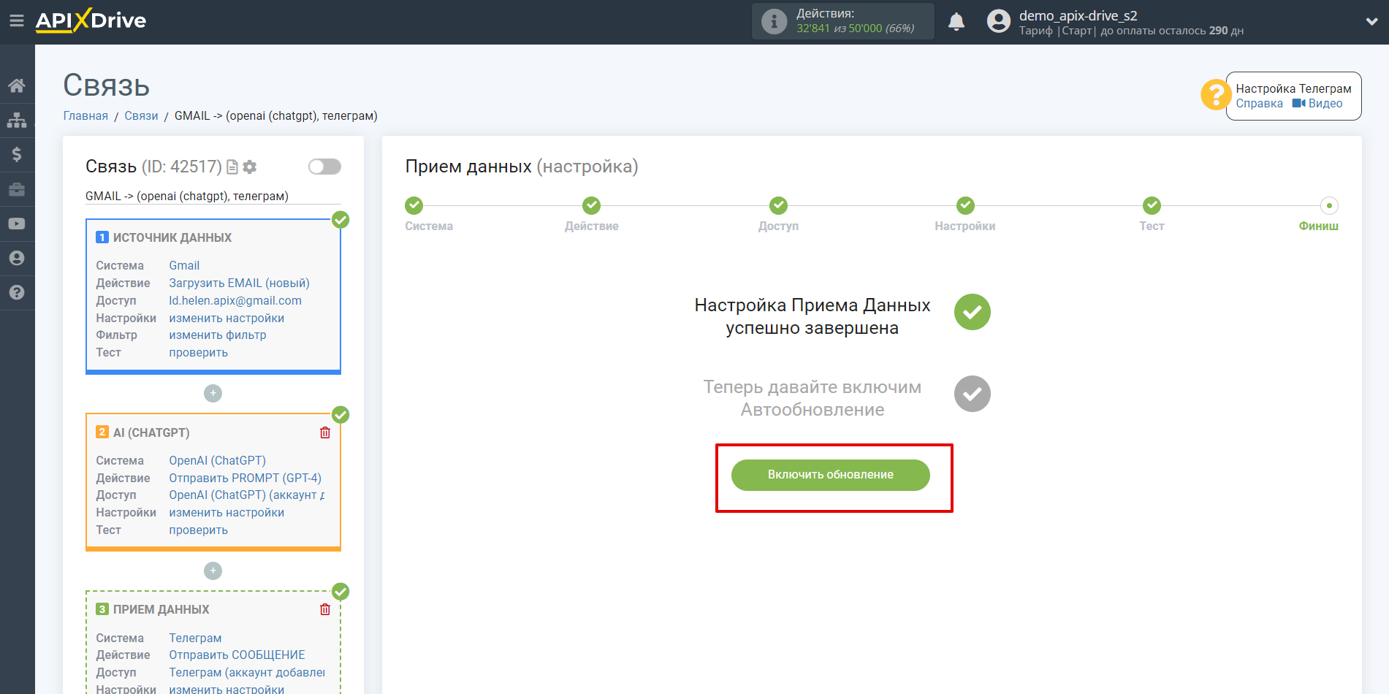Go to Связи breadcrumb
The height and width of the screenshot is (694, 1389).
coord(141,115)
